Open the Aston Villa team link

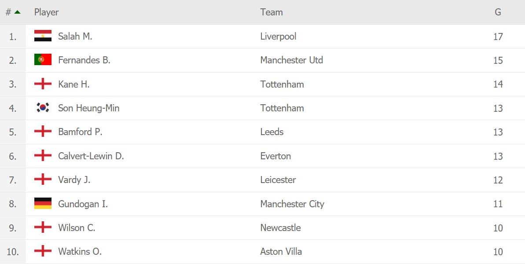(x=281, y=252)
